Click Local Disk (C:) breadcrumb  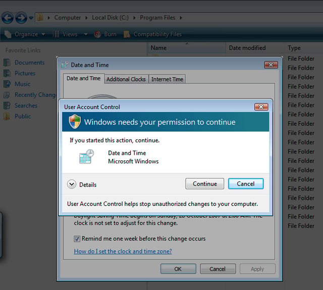[110, 18]
